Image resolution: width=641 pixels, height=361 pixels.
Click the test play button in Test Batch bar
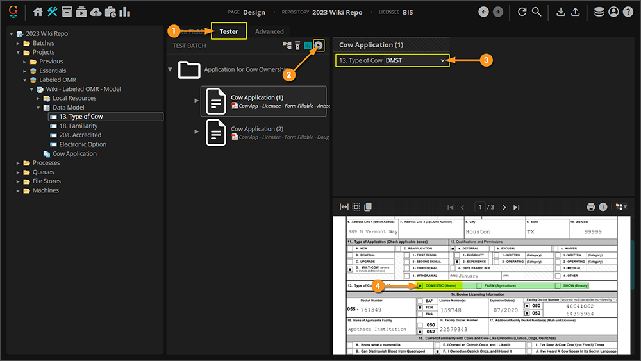(x=319, y=46)
